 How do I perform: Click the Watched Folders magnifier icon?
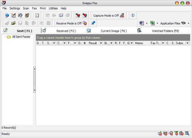(139, 30)
